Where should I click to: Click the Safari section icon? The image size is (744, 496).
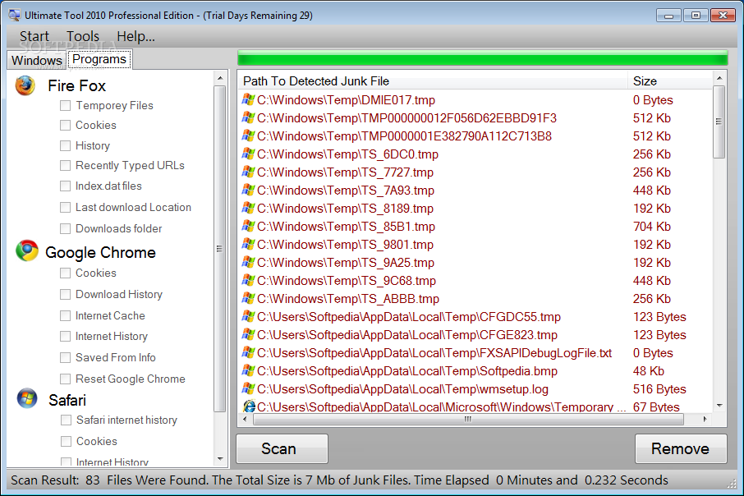[27, 399]
